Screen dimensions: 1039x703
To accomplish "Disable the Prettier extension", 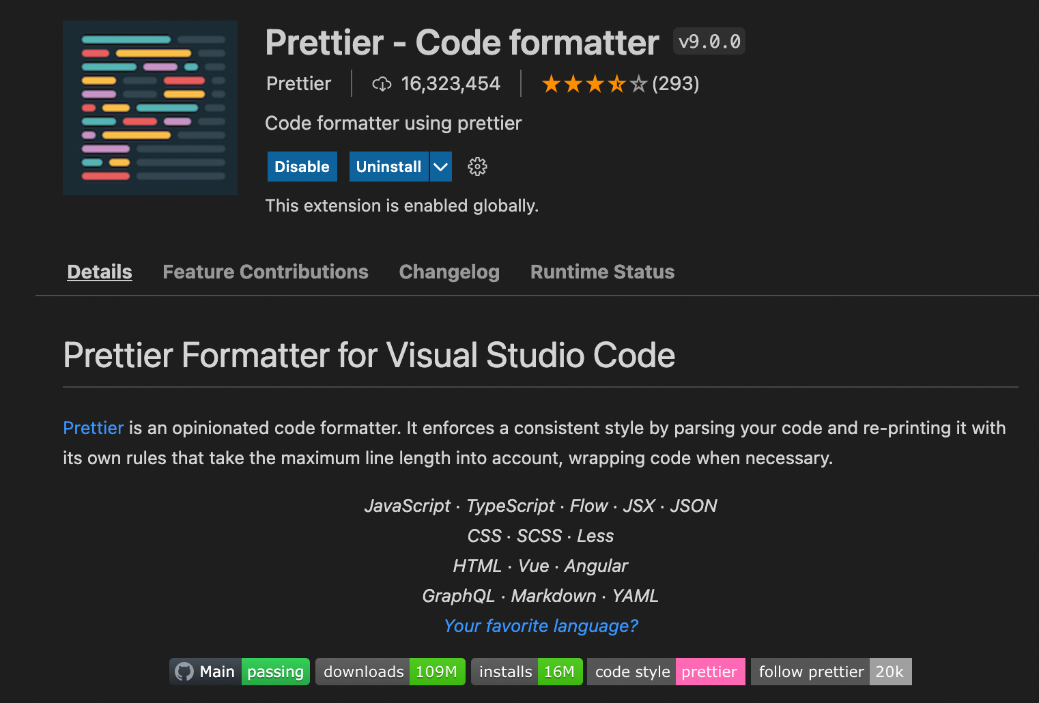I will [x=302, y=167].
